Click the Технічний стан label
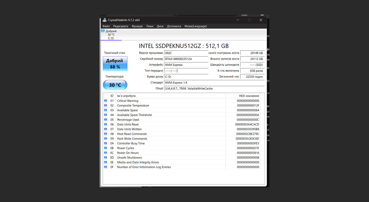Viewport: 369px width, 202px height. click(115, 53)
